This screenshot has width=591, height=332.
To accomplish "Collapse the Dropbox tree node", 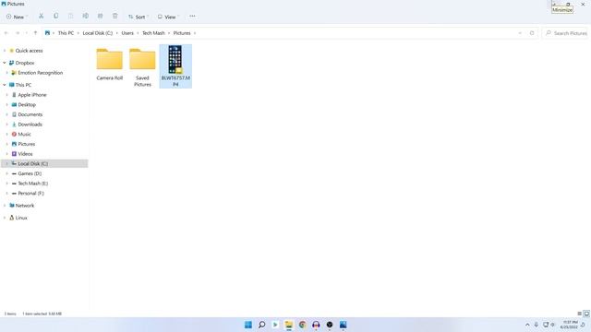I will [x=5, y=63].
